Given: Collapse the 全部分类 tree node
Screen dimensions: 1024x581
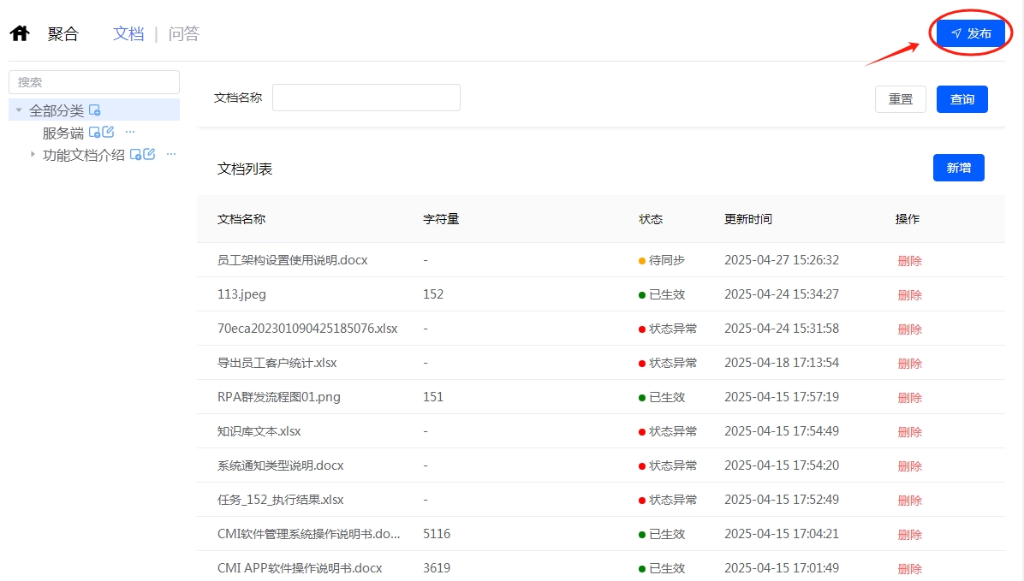Looking at the screenshot, I should pyautogui.click(x=18, y=110).
